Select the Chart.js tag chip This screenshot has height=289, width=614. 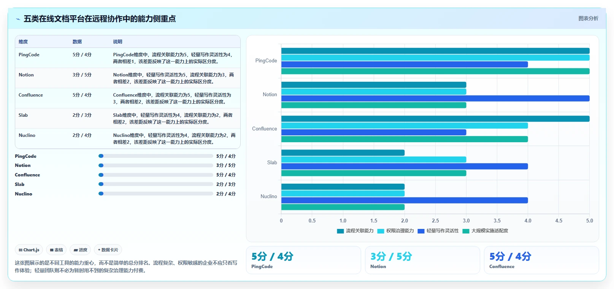click(x=29, y=250)
